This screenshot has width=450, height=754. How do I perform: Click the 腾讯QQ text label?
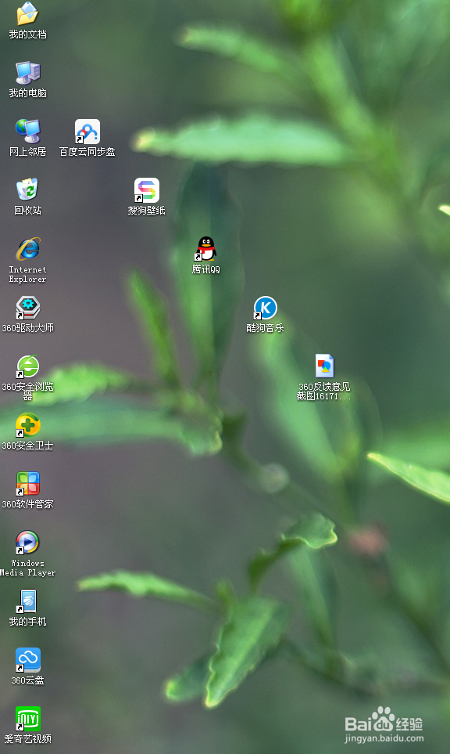click(x=205, y=269)
